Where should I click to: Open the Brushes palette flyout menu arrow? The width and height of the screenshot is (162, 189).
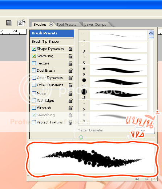click(x=51, y=25)
